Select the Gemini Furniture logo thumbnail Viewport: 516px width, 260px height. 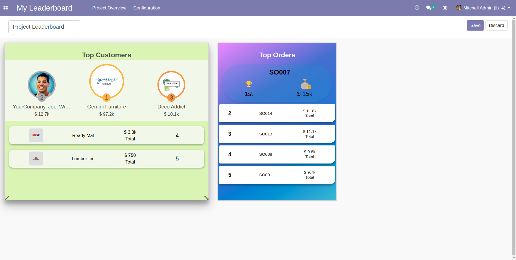pos(107,81)
